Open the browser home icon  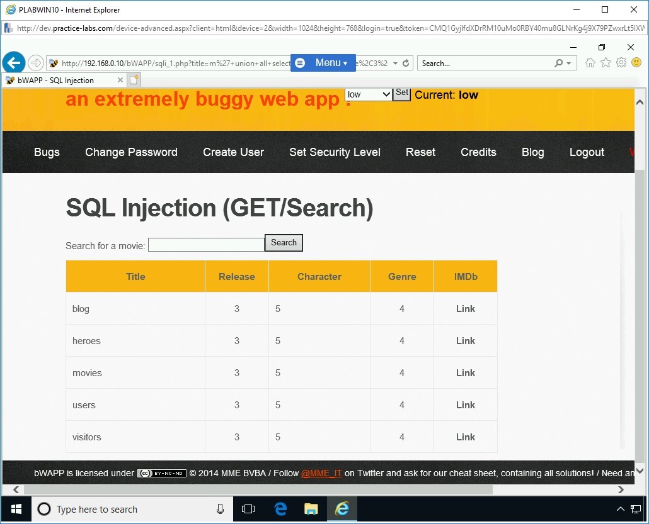click(590, 63)
